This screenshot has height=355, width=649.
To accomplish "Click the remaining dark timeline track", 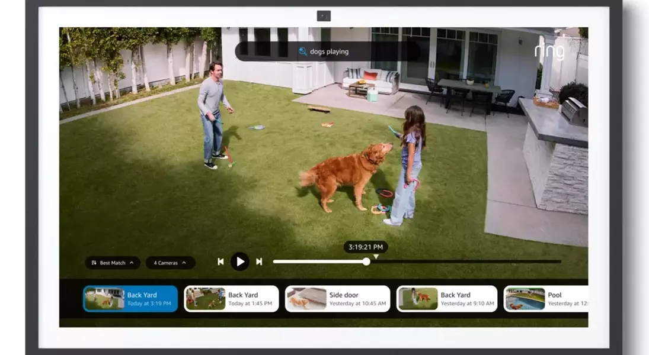I will (466, 262).
